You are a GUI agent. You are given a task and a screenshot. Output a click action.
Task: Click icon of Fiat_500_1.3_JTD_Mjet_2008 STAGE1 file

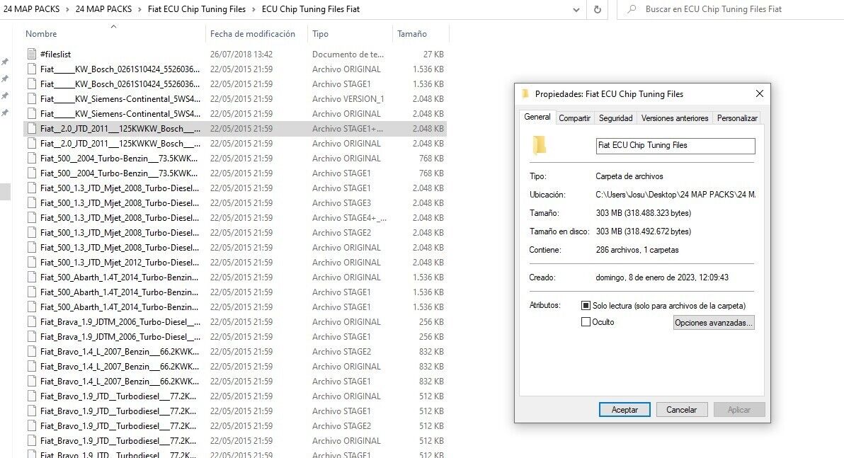click(x=32, y=188)
